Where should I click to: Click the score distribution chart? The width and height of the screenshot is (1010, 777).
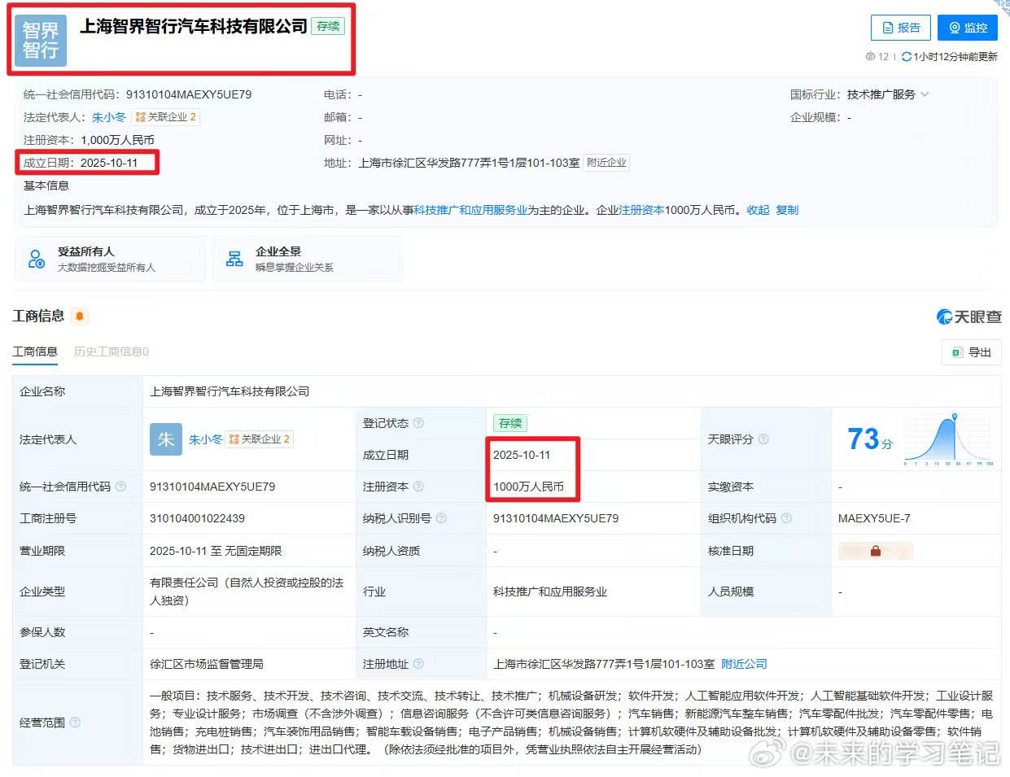[948, 439]
